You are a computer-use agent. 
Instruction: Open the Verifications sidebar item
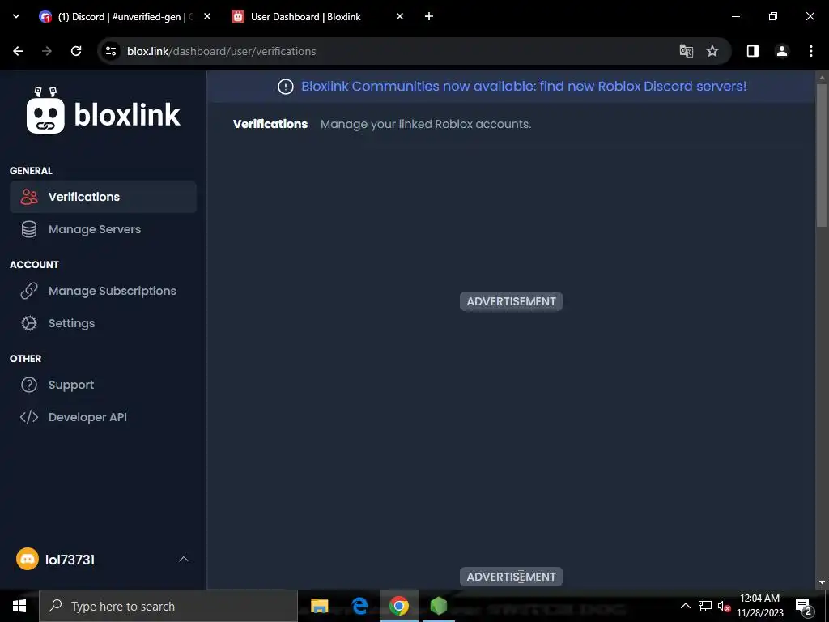103,197
